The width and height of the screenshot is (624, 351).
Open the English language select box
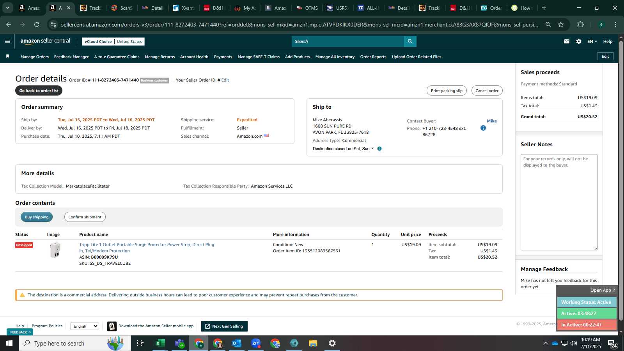[x=85, y=326]
